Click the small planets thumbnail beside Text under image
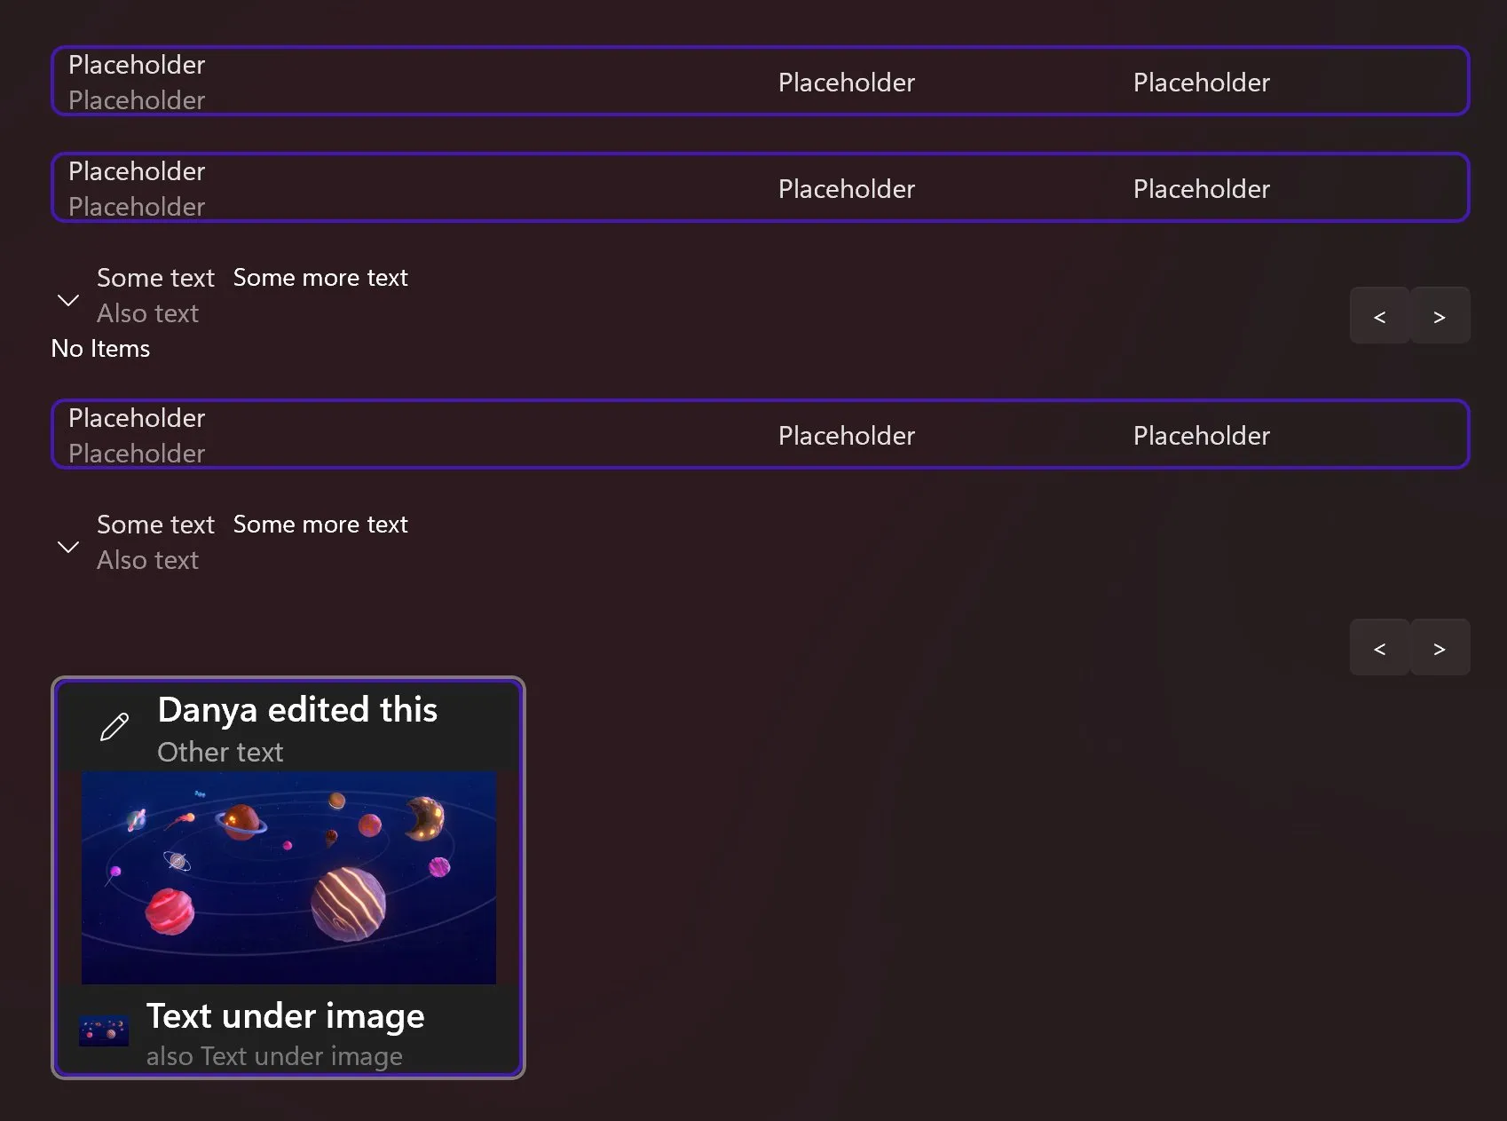Screen dimensions: 1507x1121 [x=104, y=1031]
